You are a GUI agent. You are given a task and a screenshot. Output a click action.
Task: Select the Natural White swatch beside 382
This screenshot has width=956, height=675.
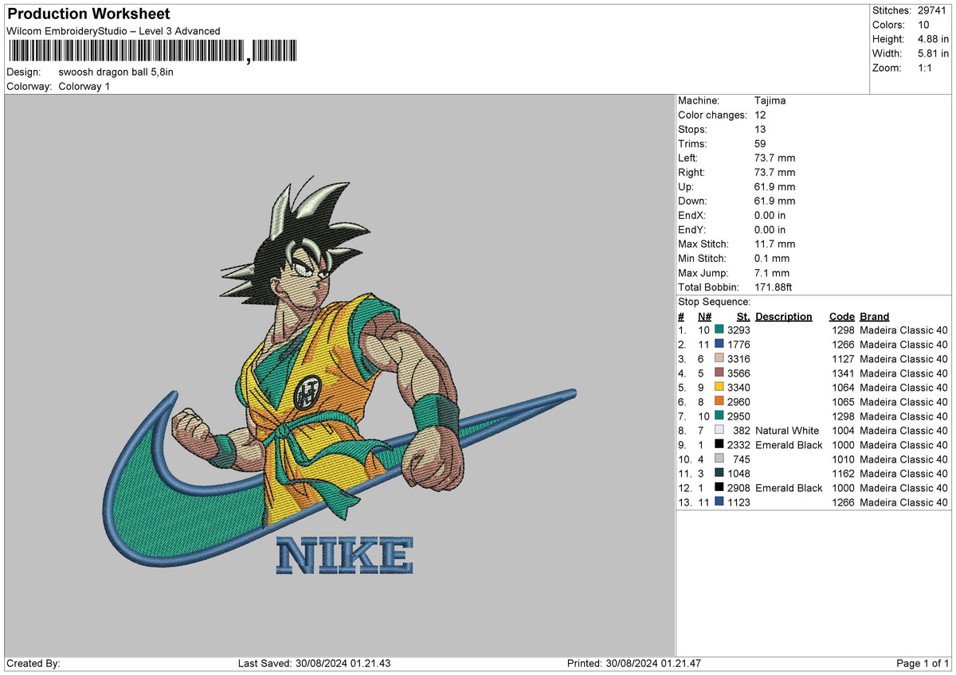(x=719, y=429)
